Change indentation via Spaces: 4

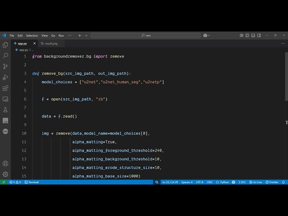[187, 182]
